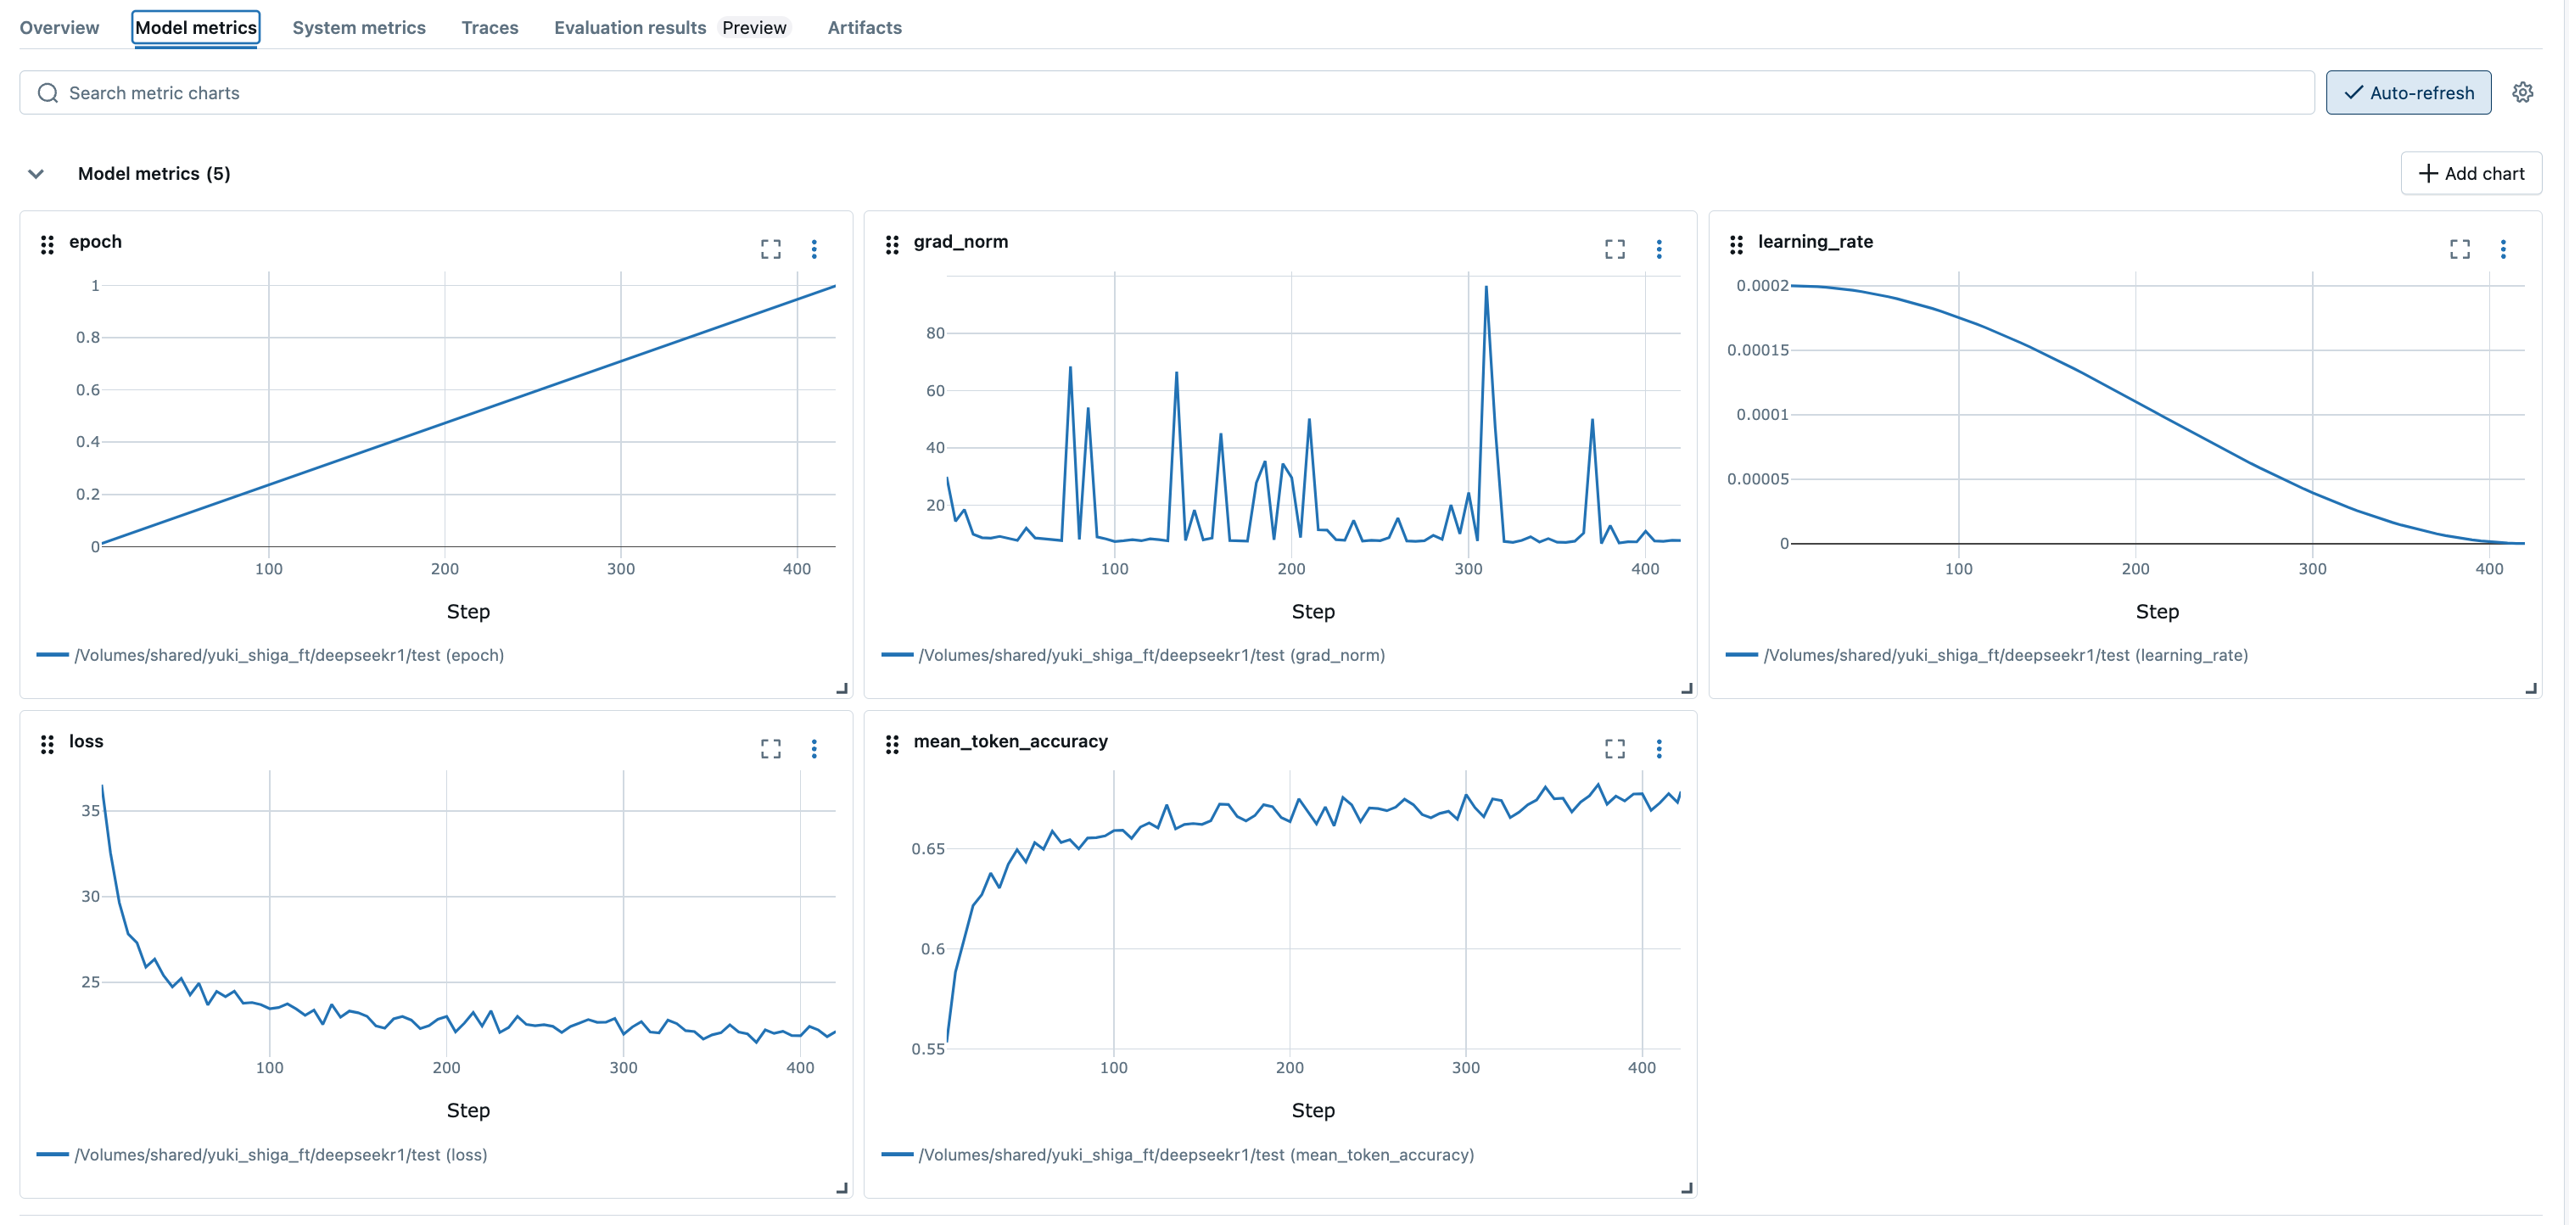Switch to the System metrics tab
Viewport: 2569px width, 1225px height.
(359, 27)
